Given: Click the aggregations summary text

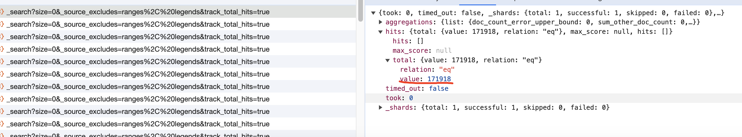Looking at the screenshot, I should click(570, 22).
